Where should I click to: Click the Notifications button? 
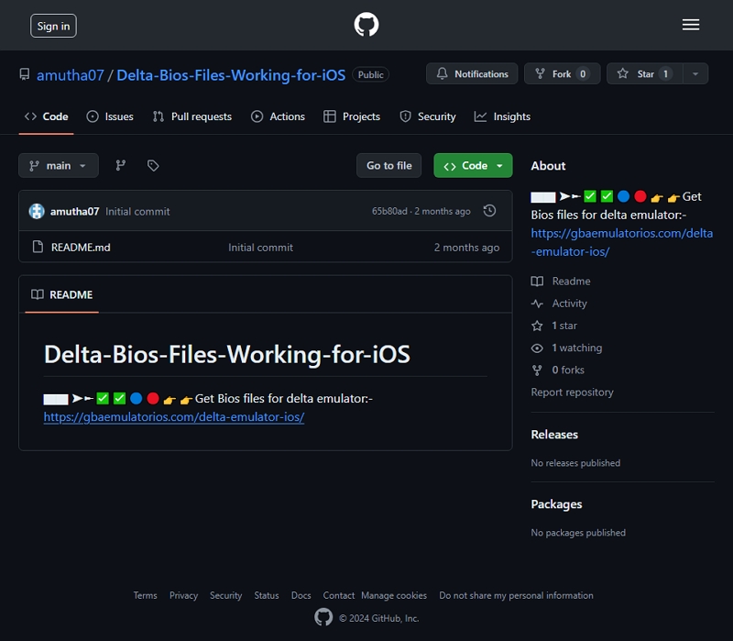472,74
